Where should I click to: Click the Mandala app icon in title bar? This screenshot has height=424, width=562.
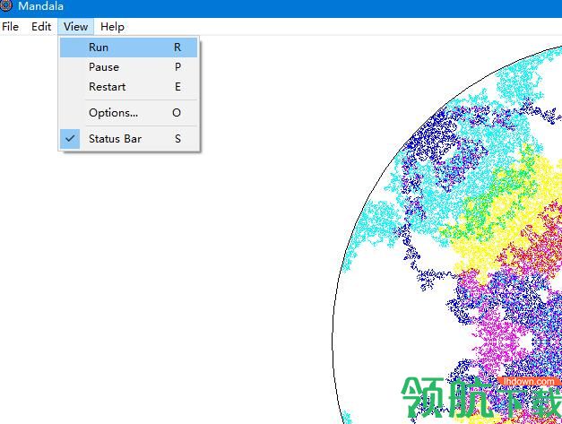pyautogui.click(x=5, y=5)
